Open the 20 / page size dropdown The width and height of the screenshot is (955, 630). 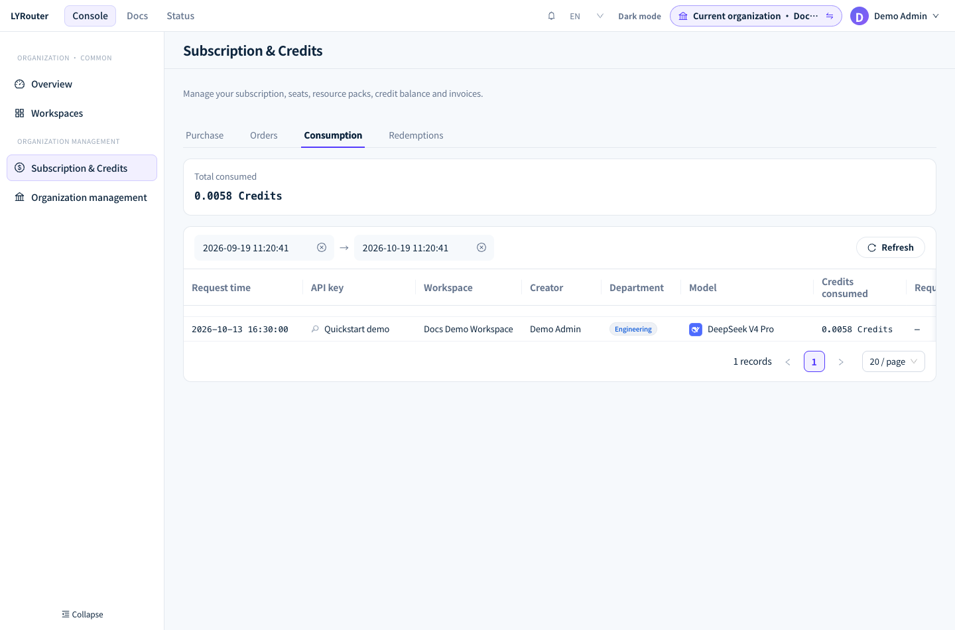click(893, 361)
